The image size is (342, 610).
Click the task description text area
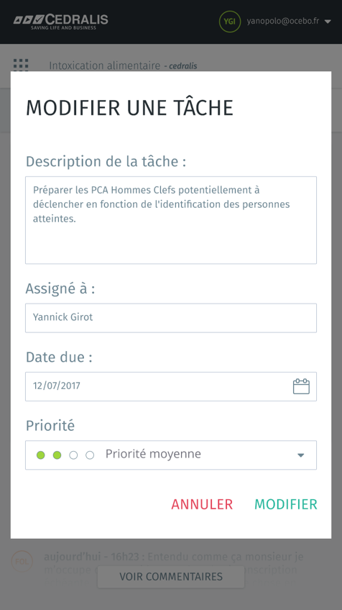171,220
